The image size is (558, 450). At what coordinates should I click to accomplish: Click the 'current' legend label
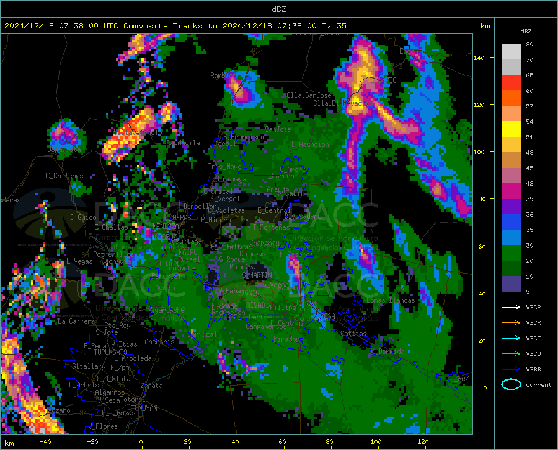[539, 384]
